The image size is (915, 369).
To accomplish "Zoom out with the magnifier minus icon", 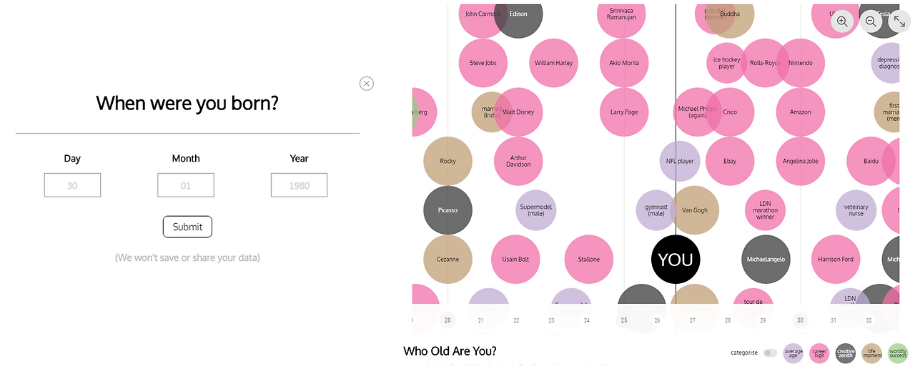I will pos(871,21).
